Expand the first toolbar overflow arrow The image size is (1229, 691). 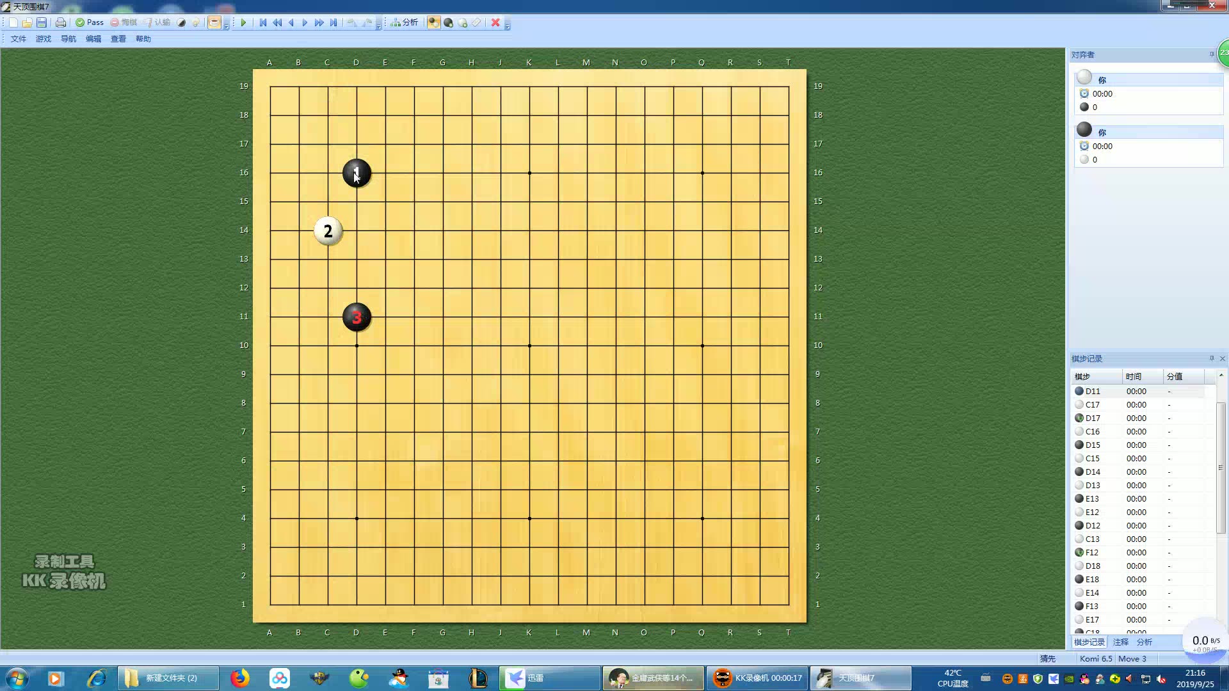tap(227, 26)
